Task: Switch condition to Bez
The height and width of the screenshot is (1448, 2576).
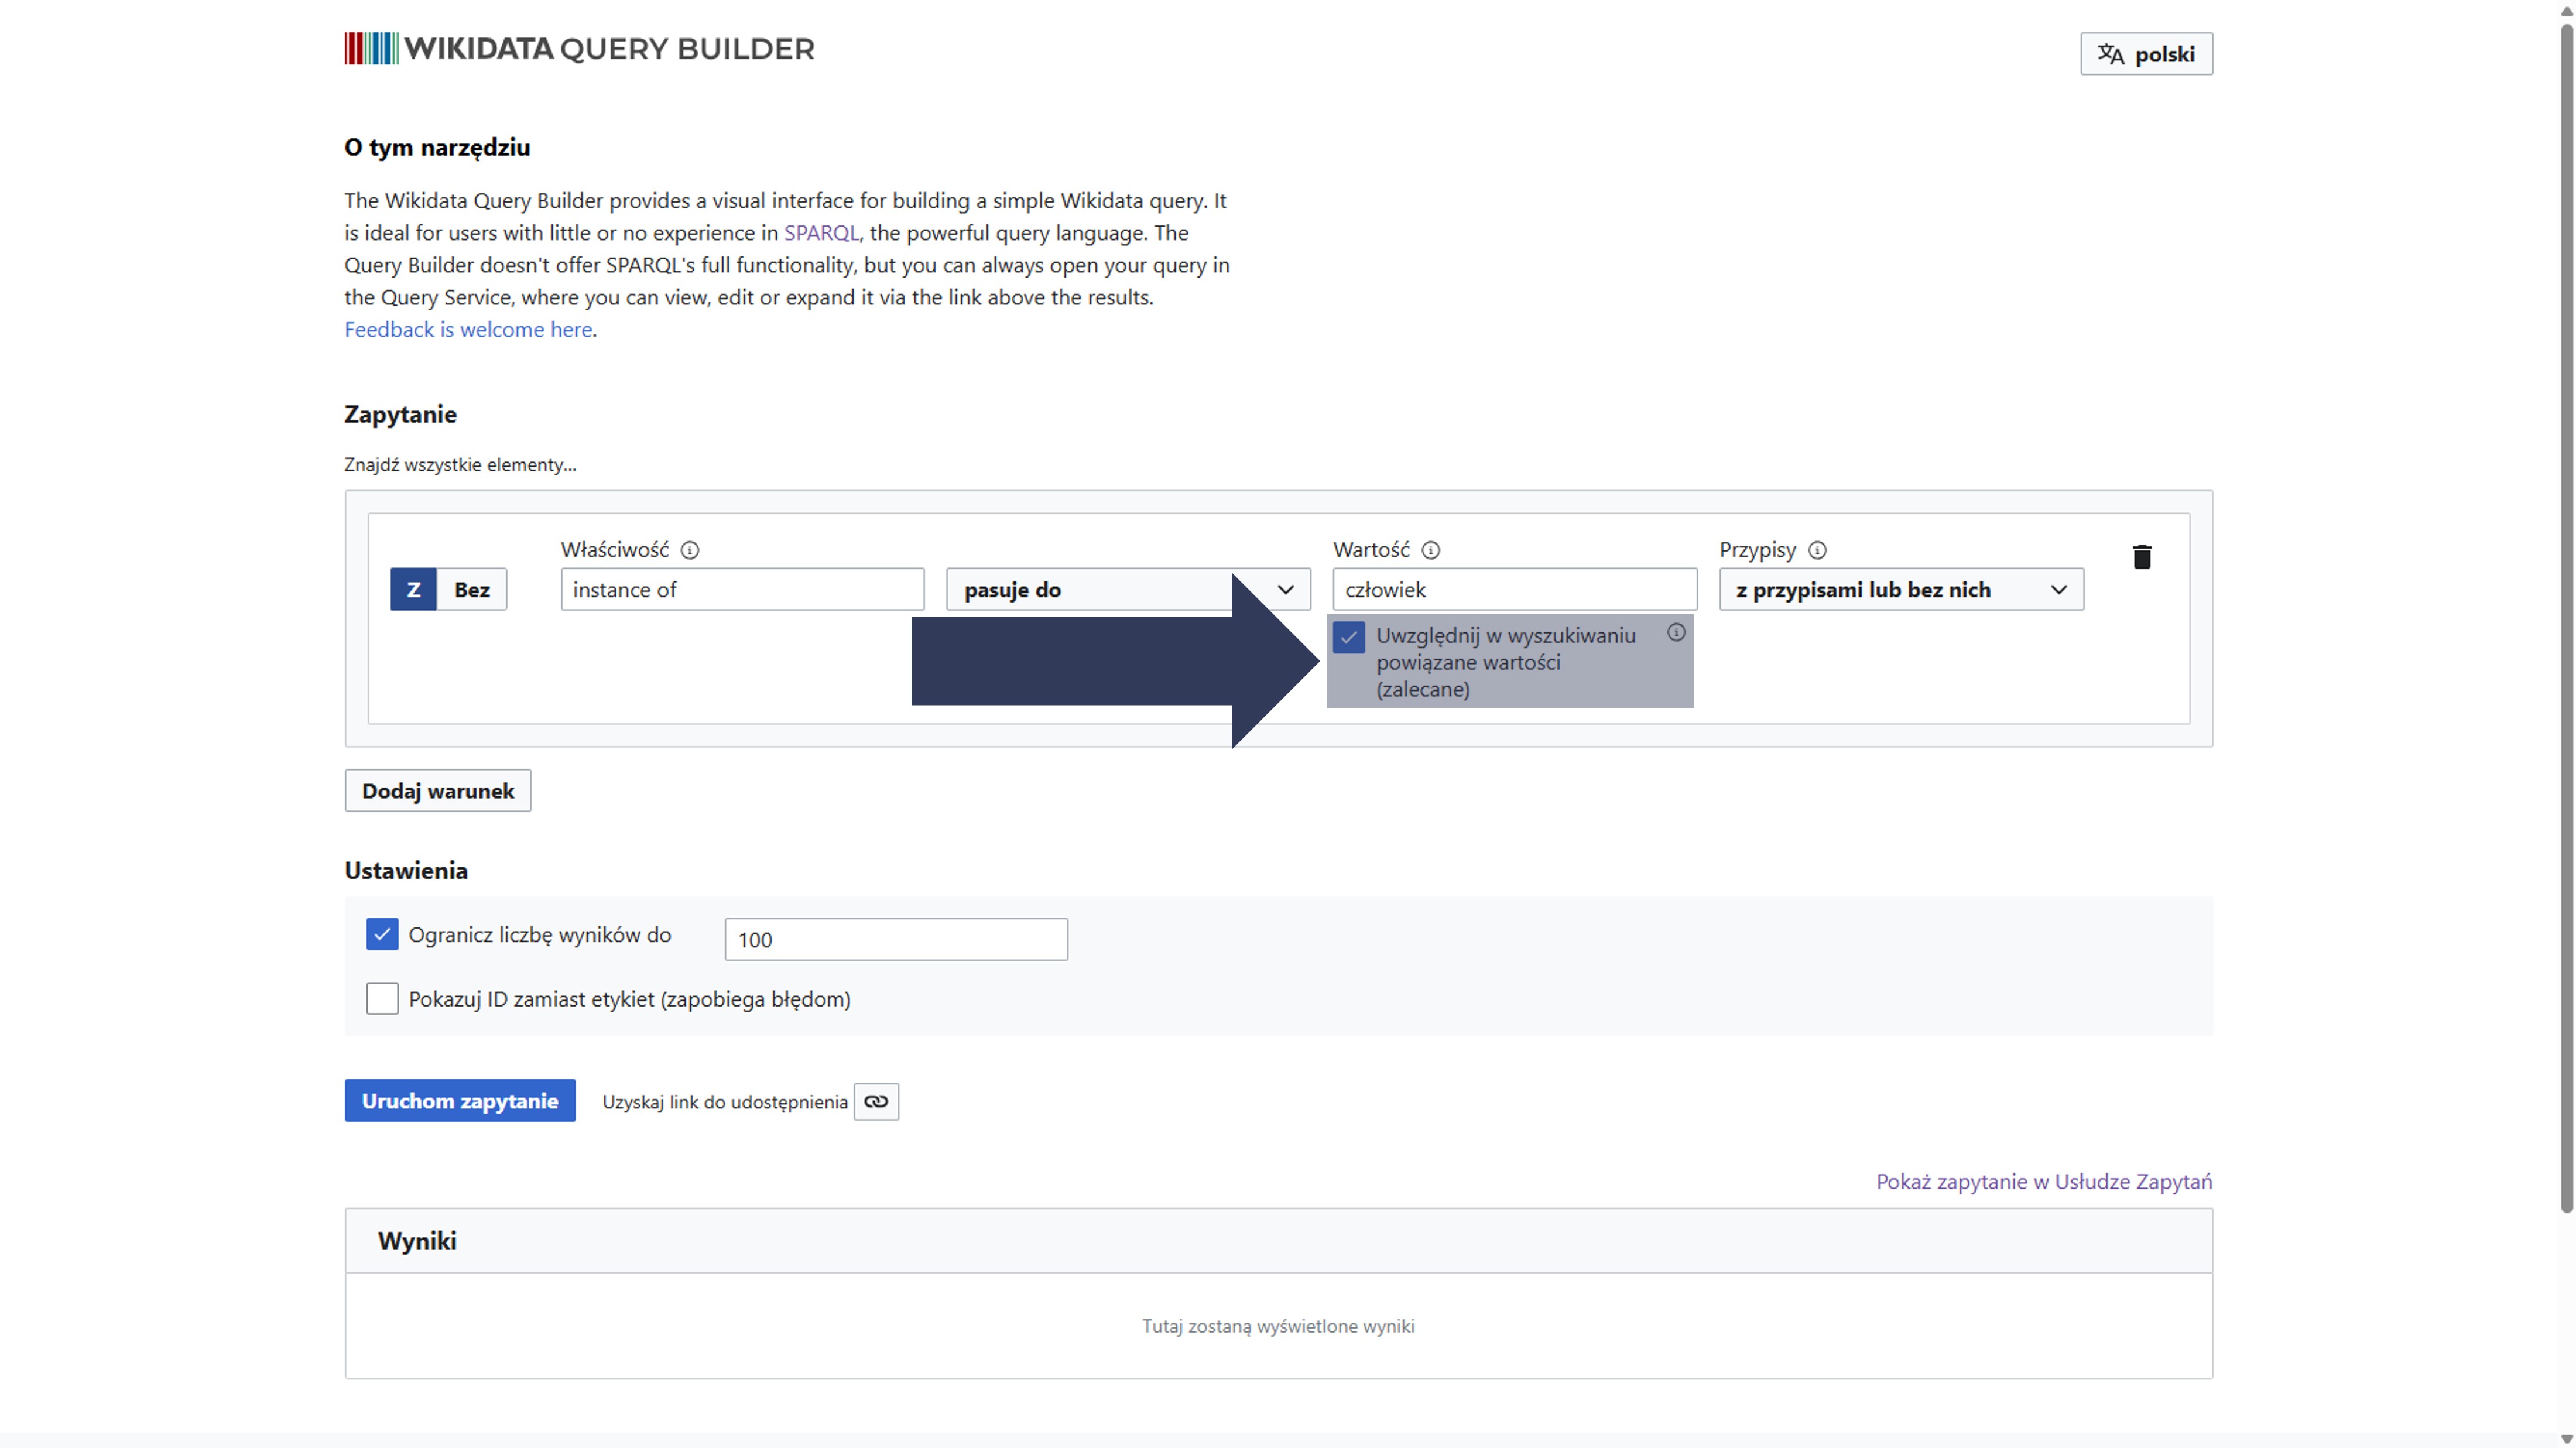Action: pyautogui.click(x=472, y=590)
